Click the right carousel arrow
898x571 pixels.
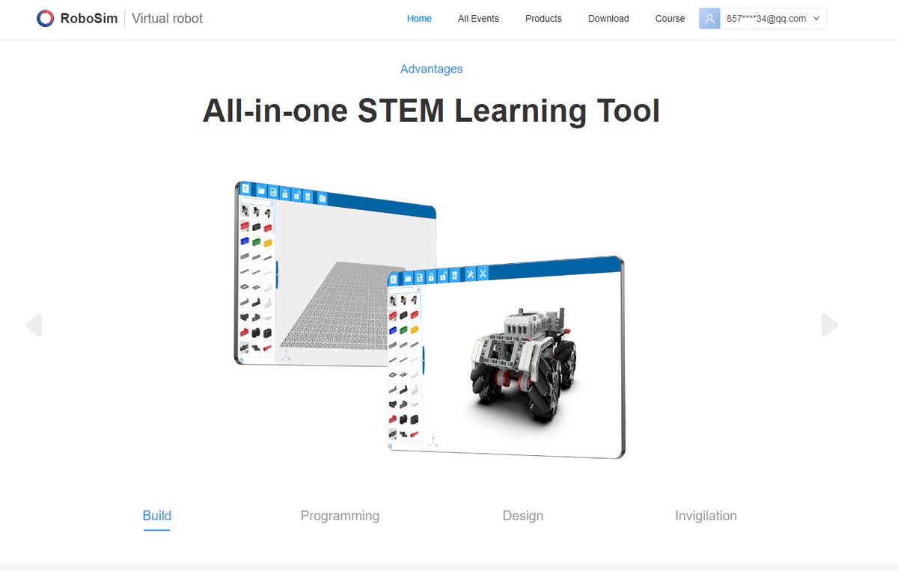tap(829, 325)
